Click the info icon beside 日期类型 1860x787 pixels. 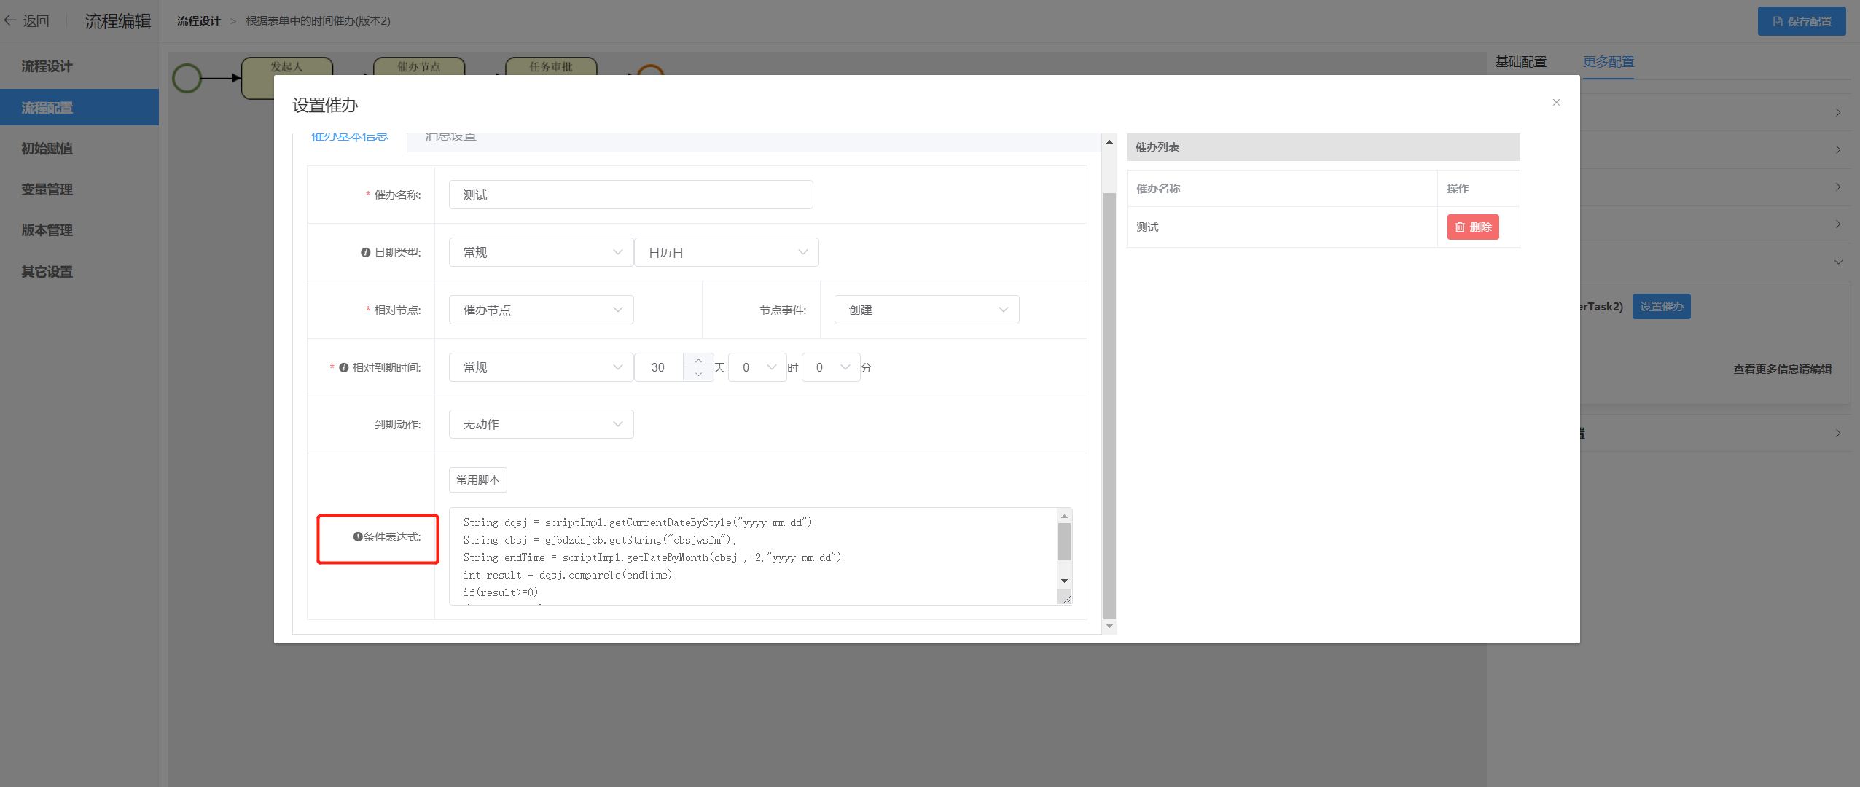(x=365, y=252)
